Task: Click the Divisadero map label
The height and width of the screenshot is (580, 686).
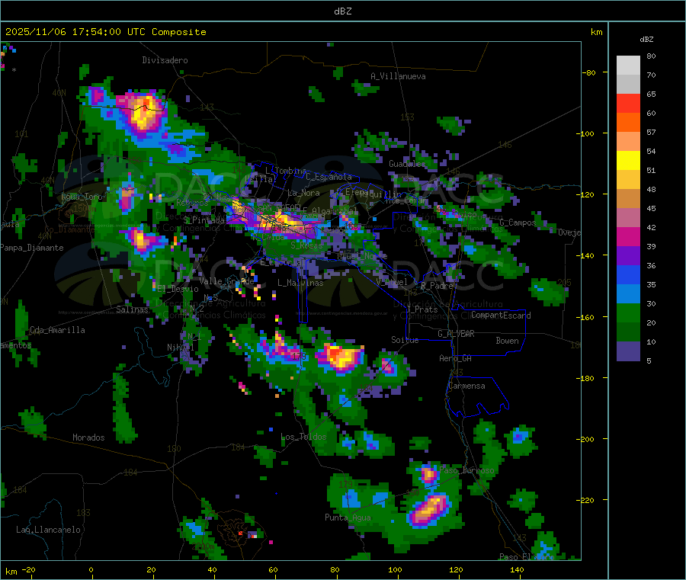Action: 165,60
